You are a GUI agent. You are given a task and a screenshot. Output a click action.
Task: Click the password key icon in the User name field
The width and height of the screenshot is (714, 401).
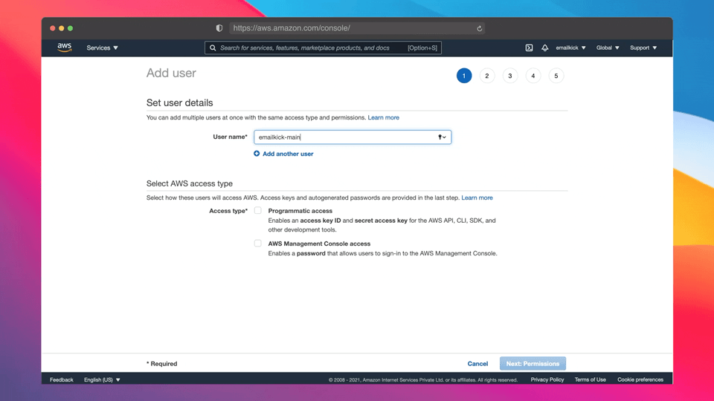pos(442,137)
